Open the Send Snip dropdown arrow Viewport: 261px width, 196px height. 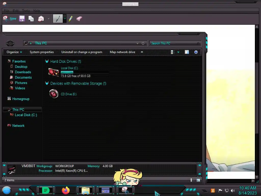click(x=48, y=18)
